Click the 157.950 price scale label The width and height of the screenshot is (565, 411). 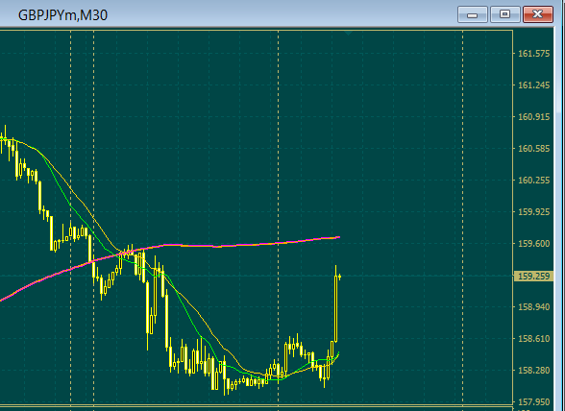(x=533, y=402)
